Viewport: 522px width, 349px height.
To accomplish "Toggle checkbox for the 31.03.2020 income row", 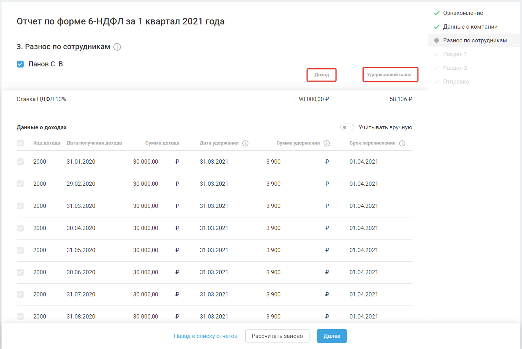I will (20, 206).
